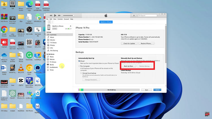212x119 pixels.
Task: Click the Back Up Now button
Action: click(x=128, y=66)
